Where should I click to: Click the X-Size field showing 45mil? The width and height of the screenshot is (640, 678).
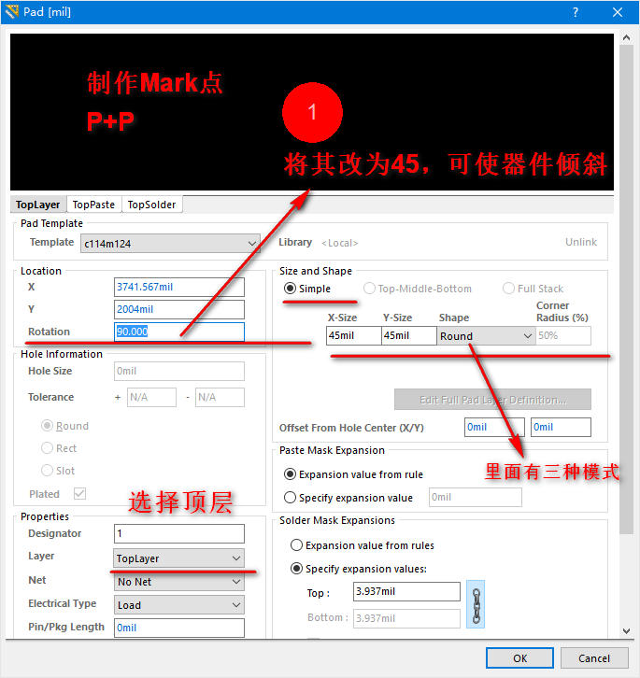pos(353,336)
